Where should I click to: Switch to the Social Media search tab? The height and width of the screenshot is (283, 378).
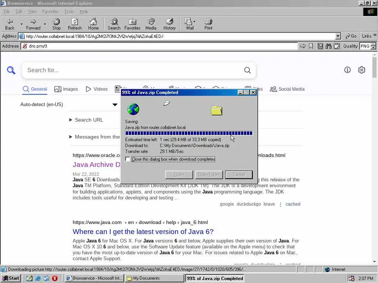[287, 89]
